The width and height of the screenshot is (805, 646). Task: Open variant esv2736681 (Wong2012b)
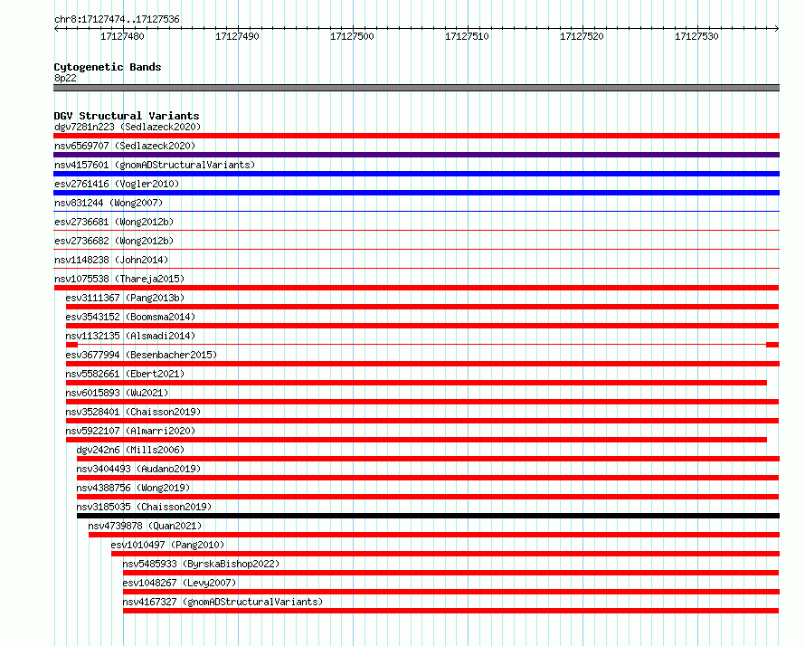point(114,222)
